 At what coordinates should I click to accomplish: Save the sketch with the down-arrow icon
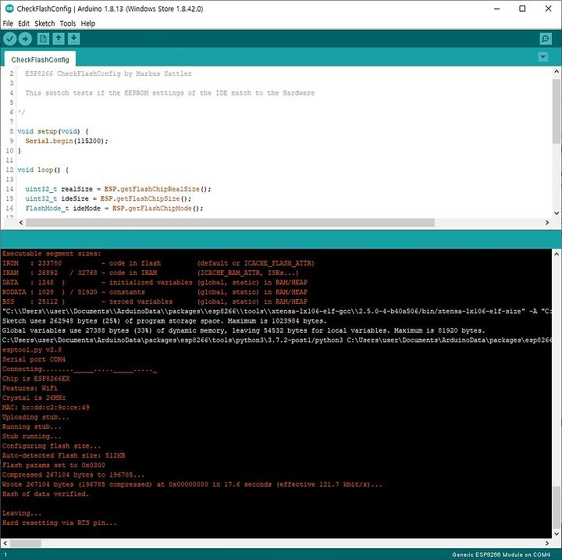74,39
